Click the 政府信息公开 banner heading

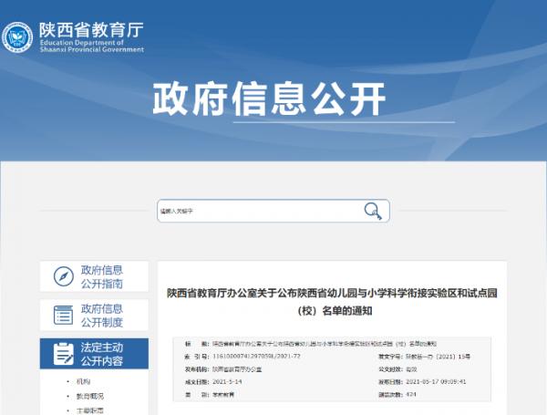(x=269, y=99)
